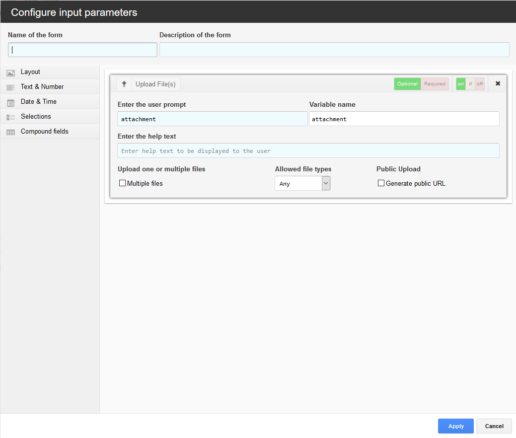Click the Compound fields table icon
This screenshot has height=438, width=516.
[10, 132]
